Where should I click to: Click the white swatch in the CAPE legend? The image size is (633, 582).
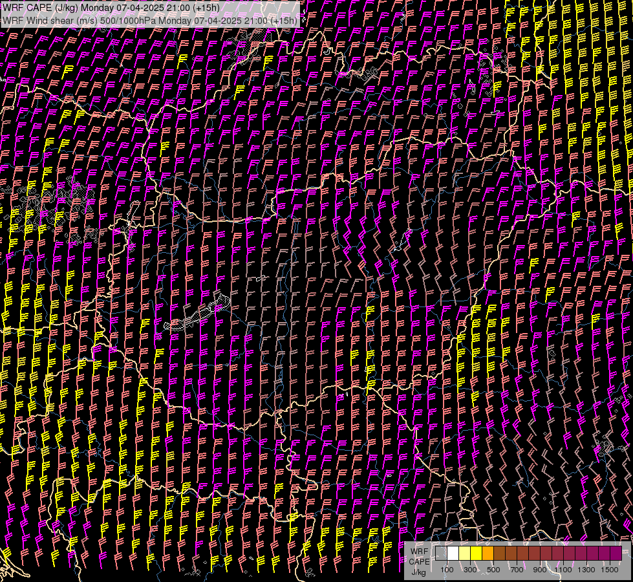tap(453, 553)
